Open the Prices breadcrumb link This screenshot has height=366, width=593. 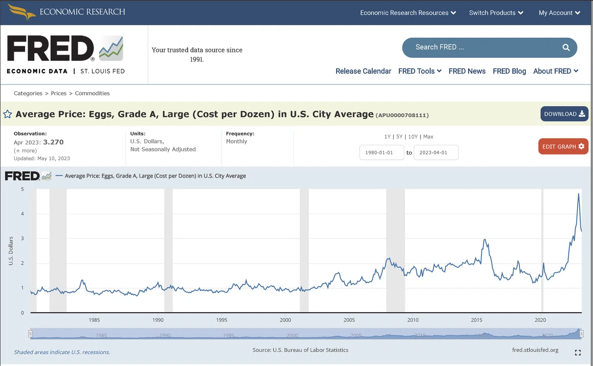[x=59, y=93]
